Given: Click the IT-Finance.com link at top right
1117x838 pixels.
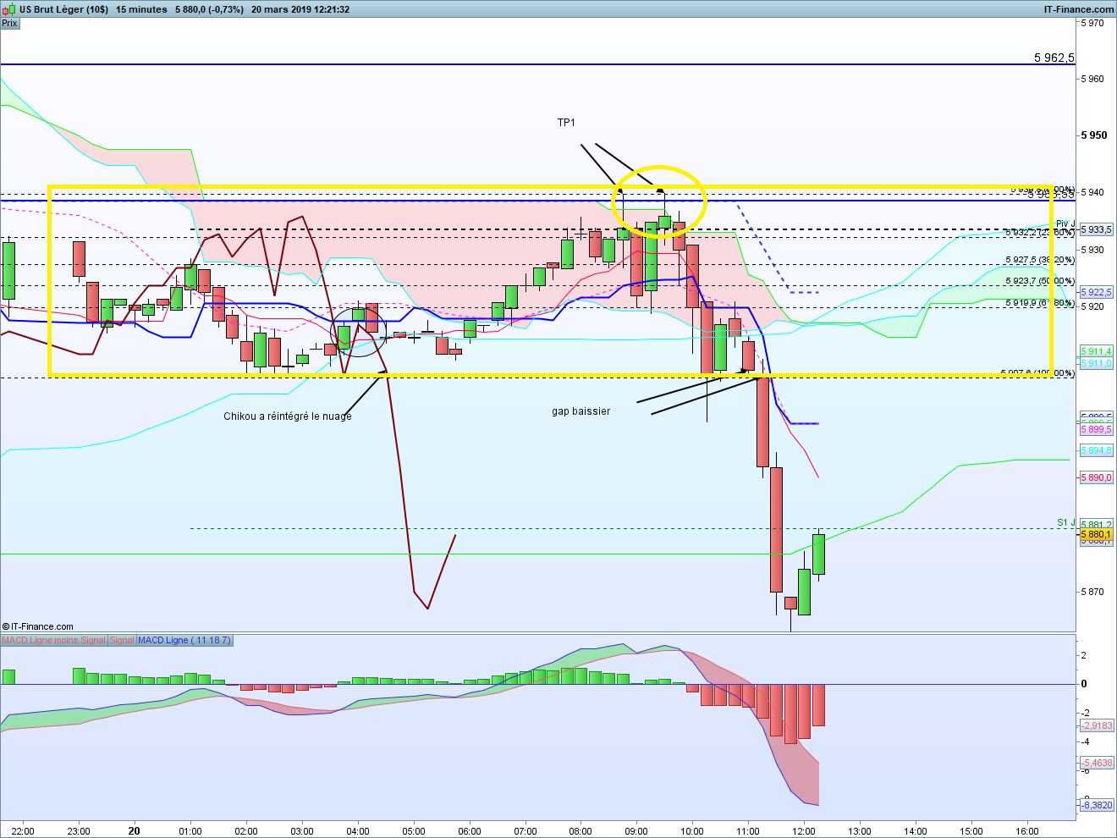Looking at the screenshot, I should click(x=1079, y=9).
